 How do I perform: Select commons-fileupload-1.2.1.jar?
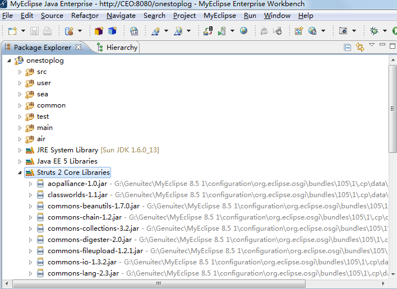pyautogui.click(x=95, y=251)
